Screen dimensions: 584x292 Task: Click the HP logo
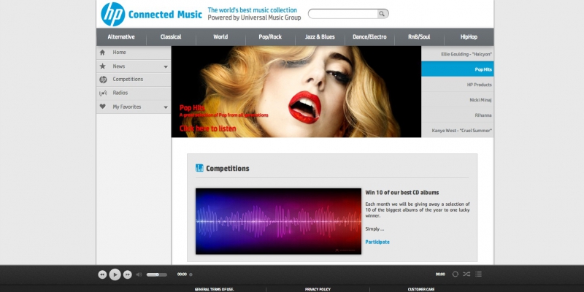[x=113, y=14]
